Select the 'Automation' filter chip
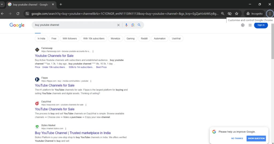 tap(159, 38)
